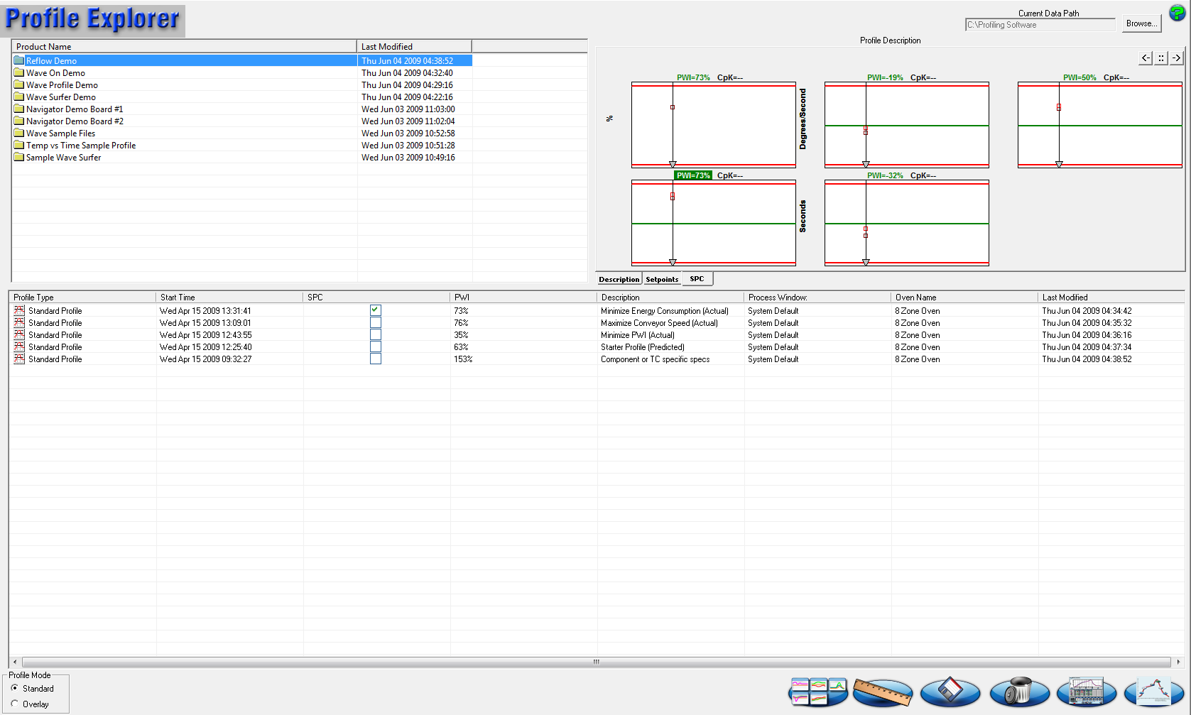The width and height of the screenshot is (1191, 715).
Task: Open the Navigator Demo Board #1 folder
Action: [74, 109]
